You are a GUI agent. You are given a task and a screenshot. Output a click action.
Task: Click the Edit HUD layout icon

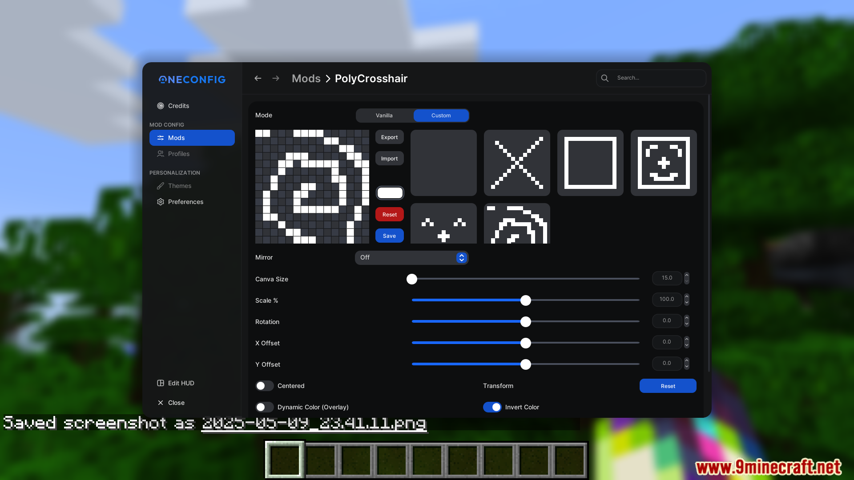[x=161, y=383]
